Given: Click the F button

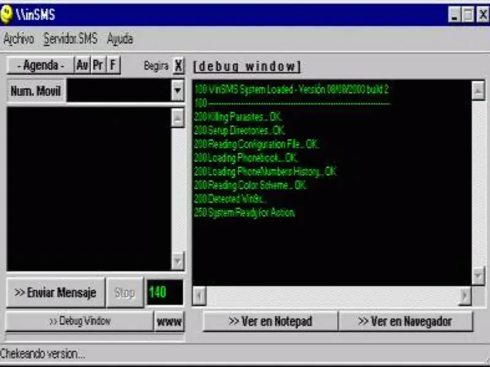Looking at the screenshot, I should (x=113, y=65).
